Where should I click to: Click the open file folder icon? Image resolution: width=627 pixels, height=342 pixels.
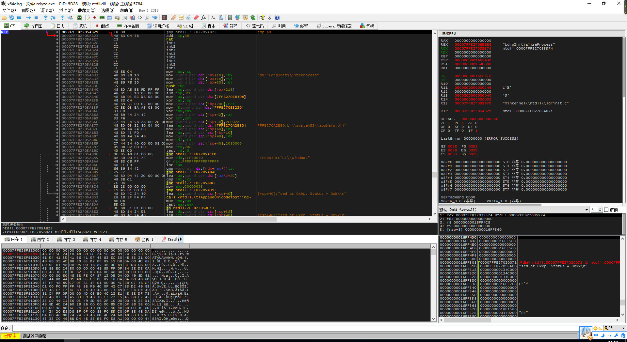[x=4, y=18]
